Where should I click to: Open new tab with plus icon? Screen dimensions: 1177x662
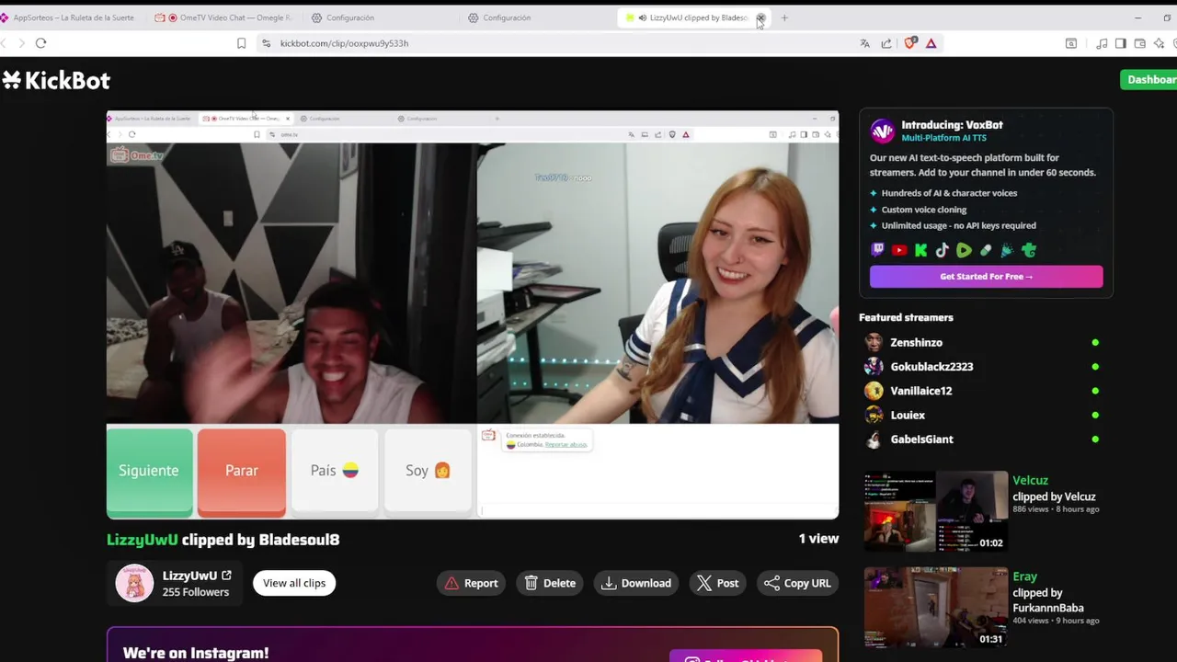coord(784,17)
